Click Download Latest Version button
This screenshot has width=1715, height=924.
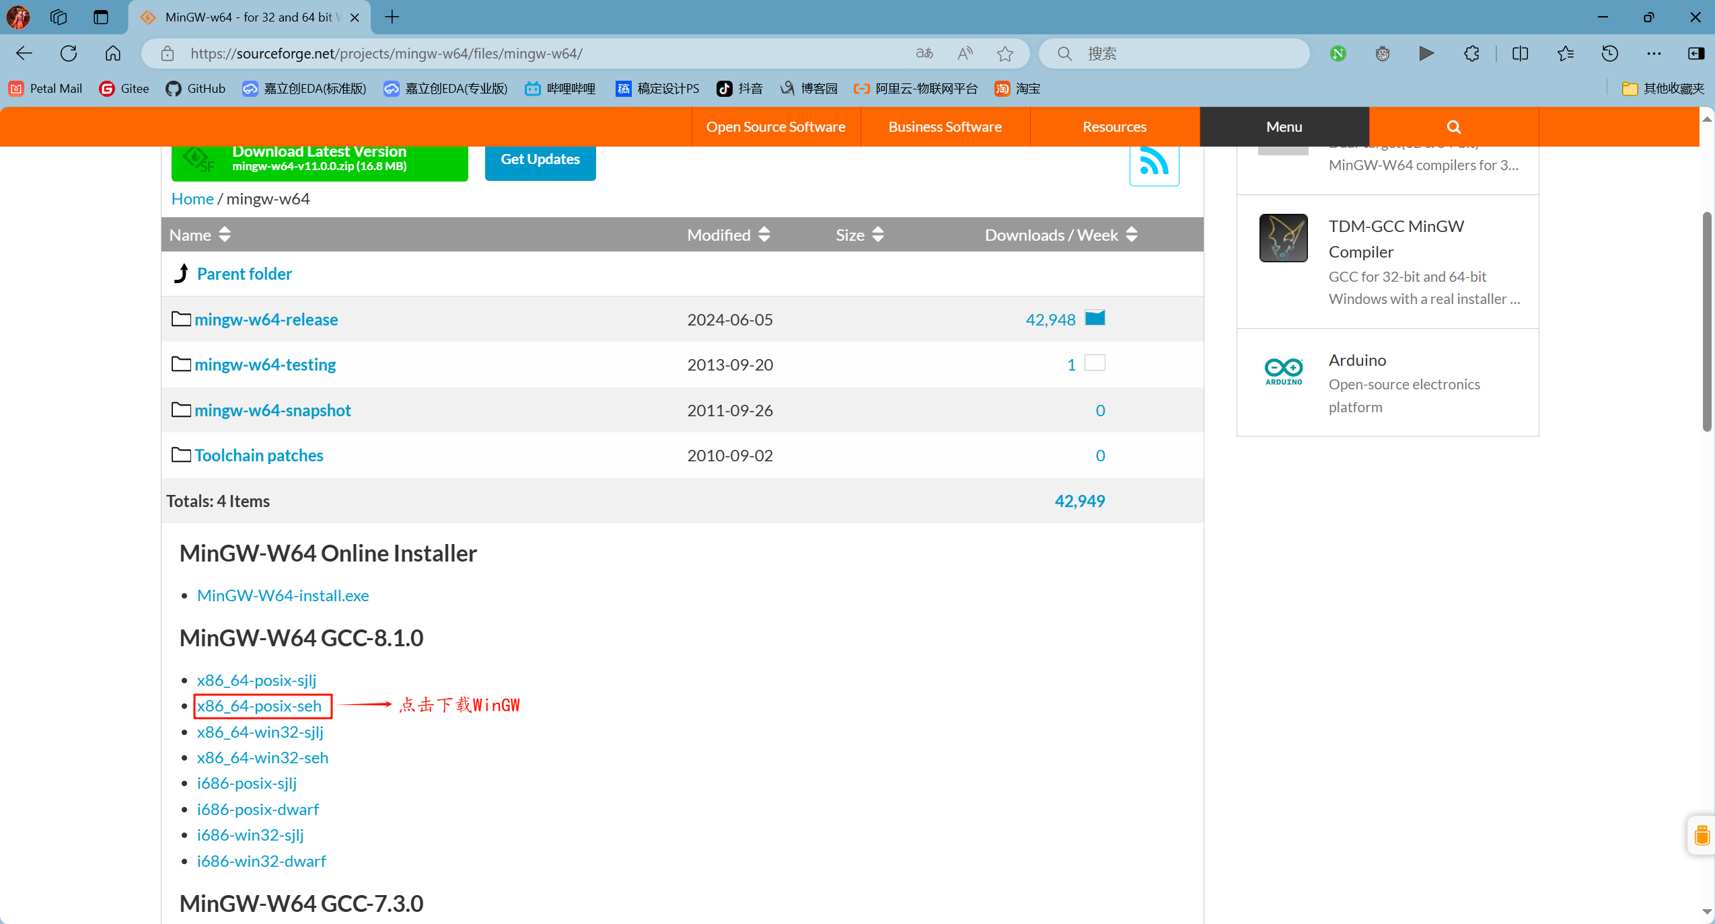[x=320, y=163]
